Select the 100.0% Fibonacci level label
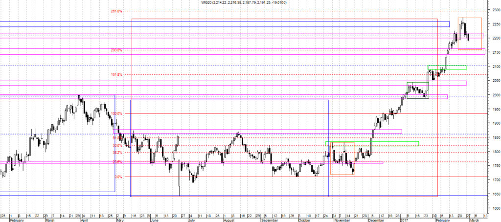Screen dimensions: 501x222 coord(117,113)
